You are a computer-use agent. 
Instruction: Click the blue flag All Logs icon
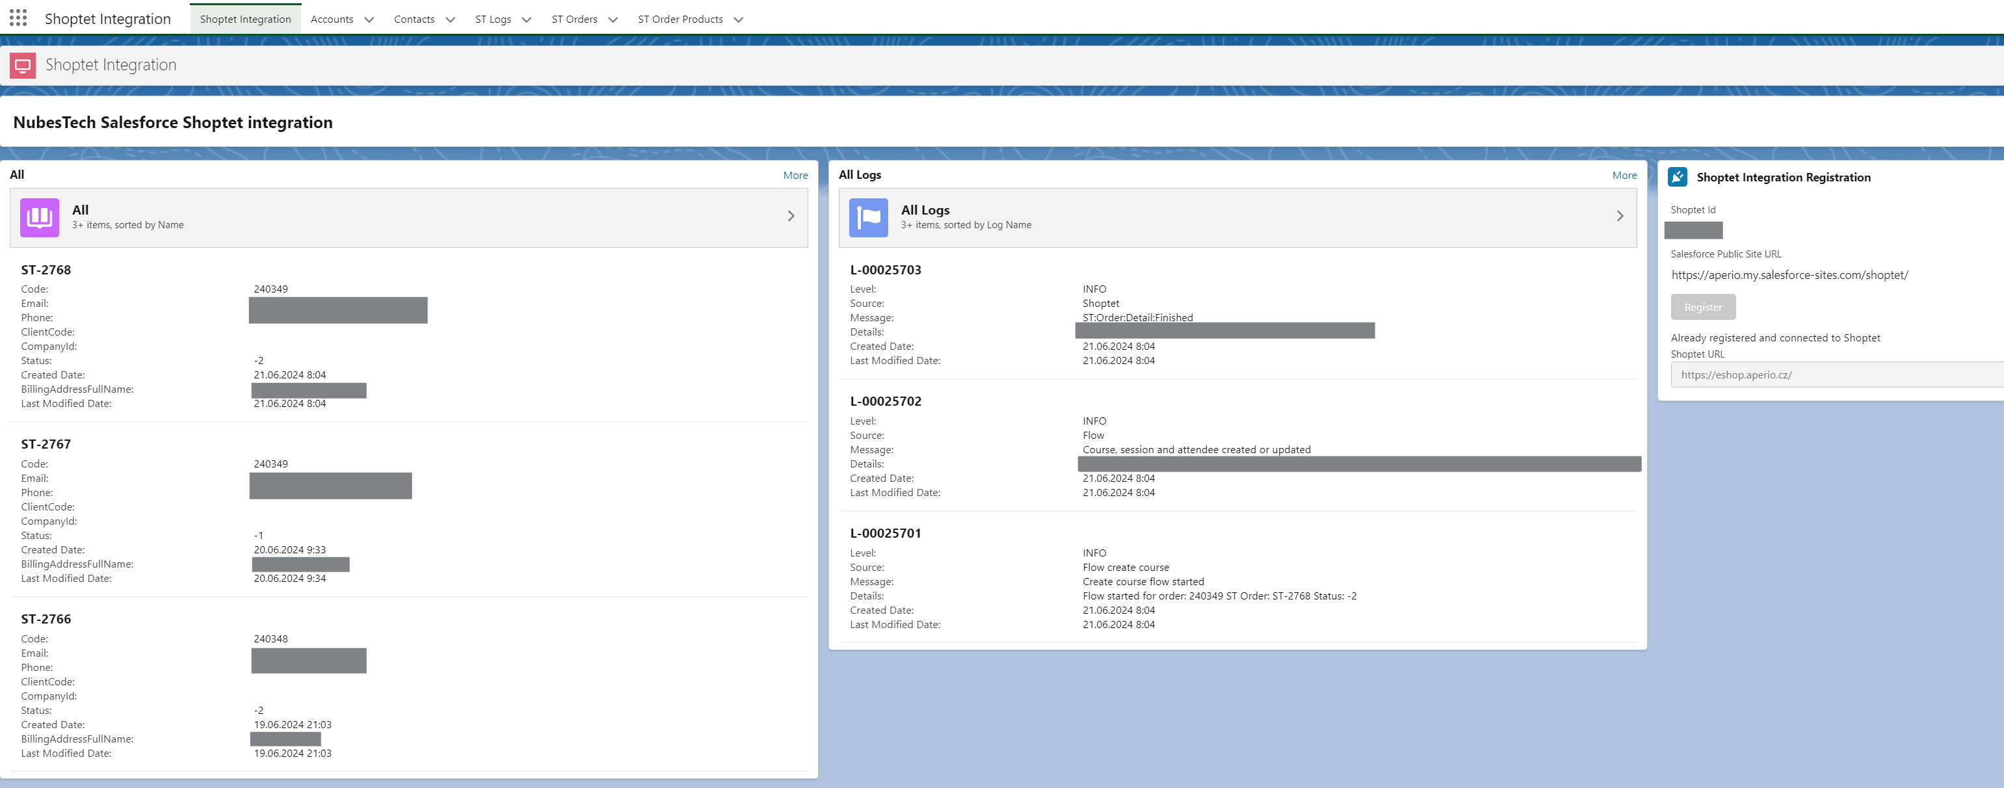point(868,217)
